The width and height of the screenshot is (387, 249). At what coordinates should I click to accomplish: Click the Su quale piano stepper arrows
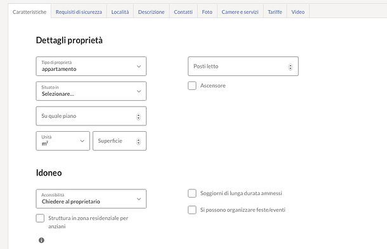click(x=138, y=117)
